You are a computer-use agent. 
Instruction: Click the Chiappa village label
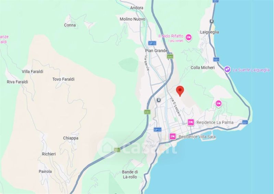pyautogui.click(x=71, y=138)
